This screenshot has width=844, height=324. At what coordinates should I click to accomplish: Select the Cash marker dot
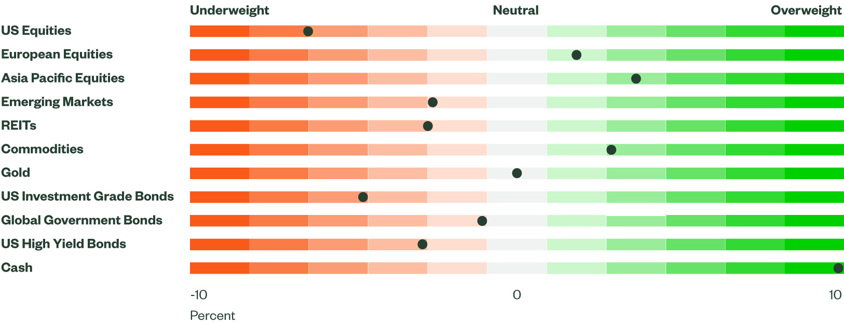(838, 268)
